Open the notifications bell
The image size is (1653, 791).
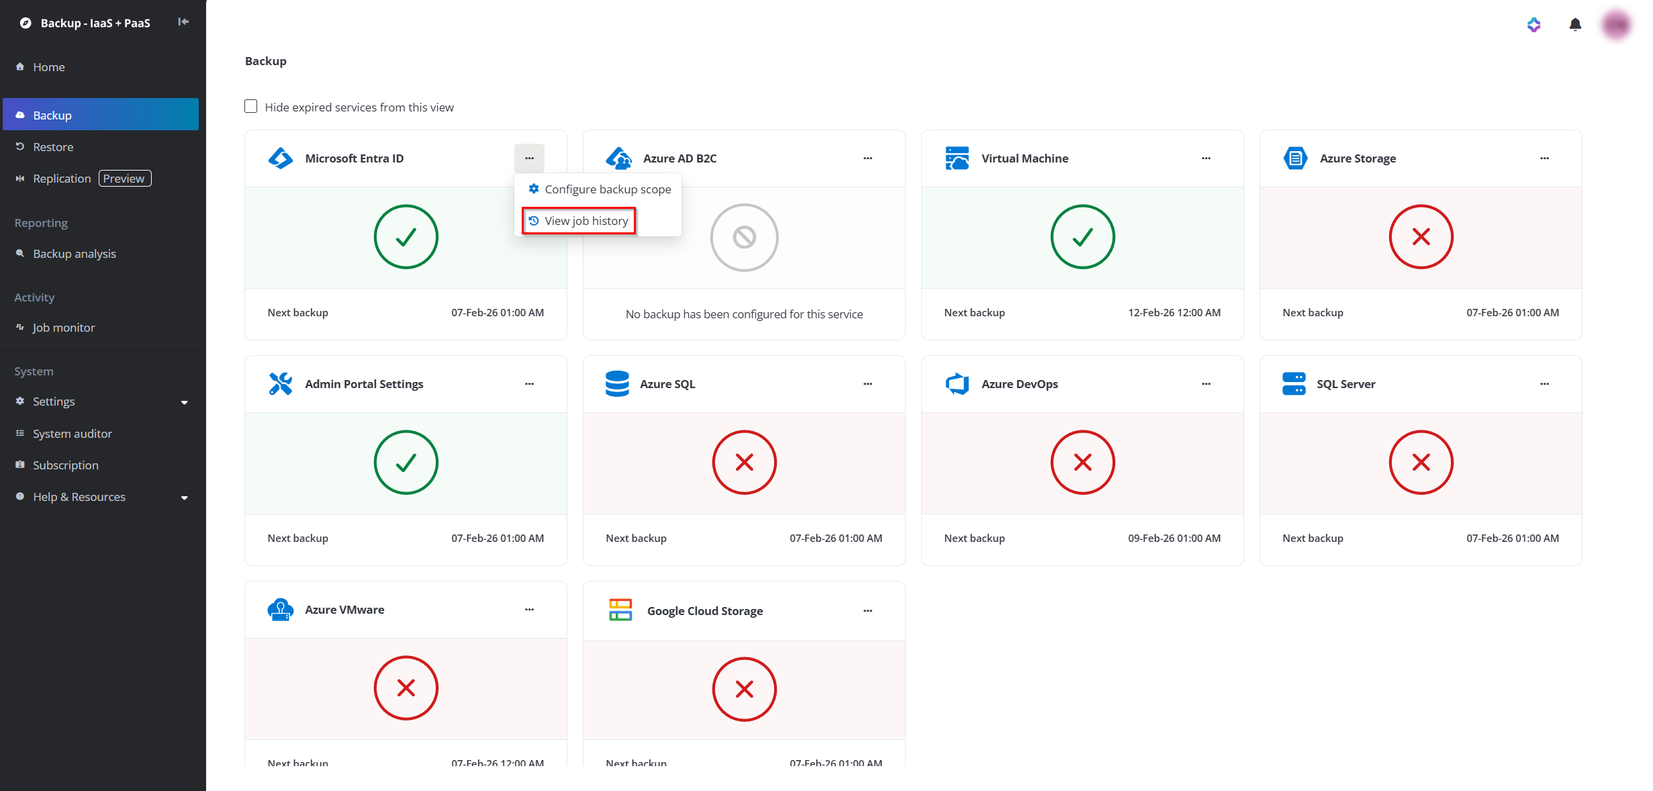[x=1575, y=25]
